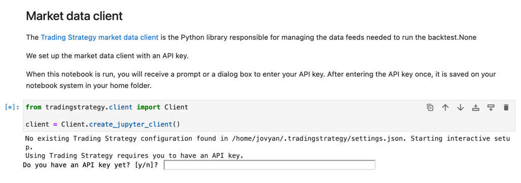
Task: Insert a new cell below this one
Action: click(x=491, y=107)
